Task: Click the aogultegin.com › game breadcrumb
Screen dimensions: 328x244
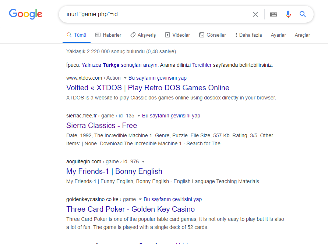Action: pyautogui.click(x=102, y=161)
